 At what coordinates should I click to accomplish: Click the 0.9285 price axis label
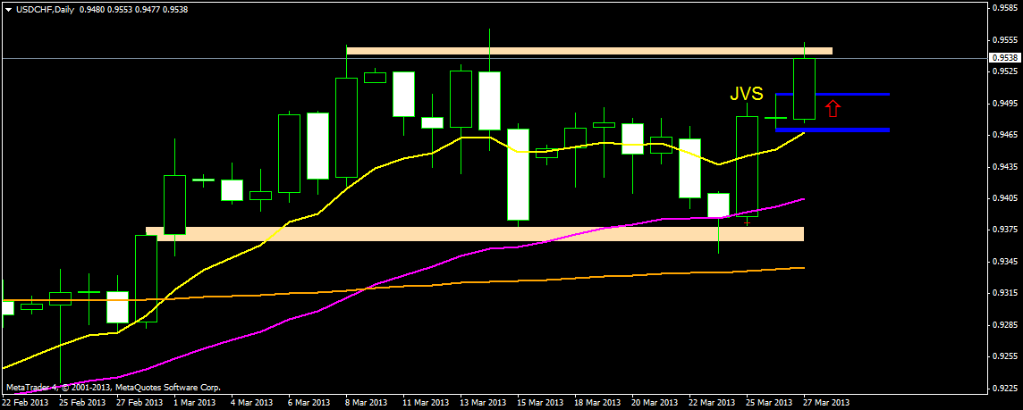click(x=1004, y=324)
